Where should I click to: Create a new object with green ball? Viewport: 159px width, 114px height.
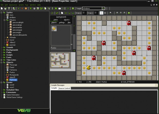56,8
